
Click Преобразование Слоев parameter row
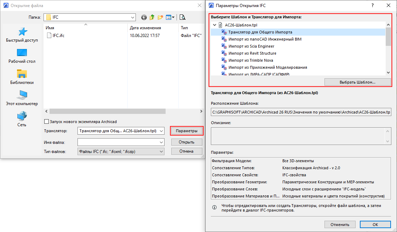(301, 189)
